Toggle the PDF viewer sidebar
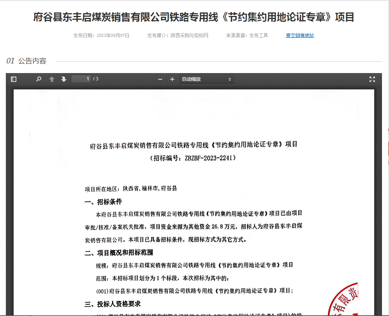The width and height of the screenshot is (389, 316). 14,79
